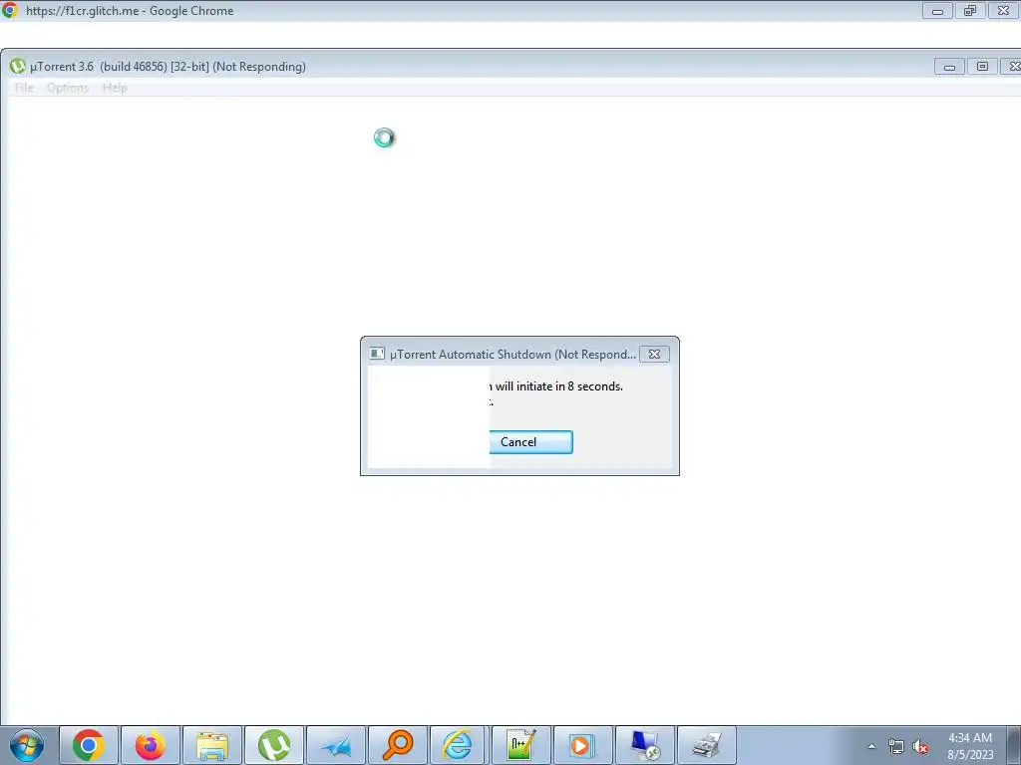Open the File menu in µTorrent
Screen dimensions: 1021x765
point(24,88)
